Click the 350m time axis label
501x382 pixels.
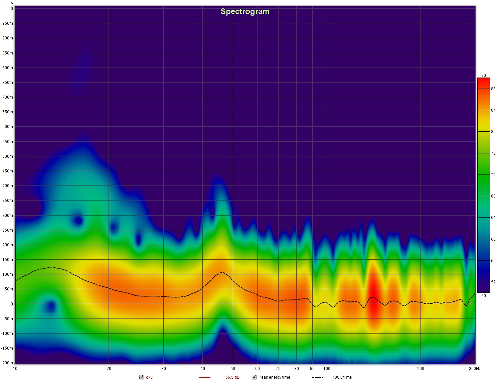[8, 201]
